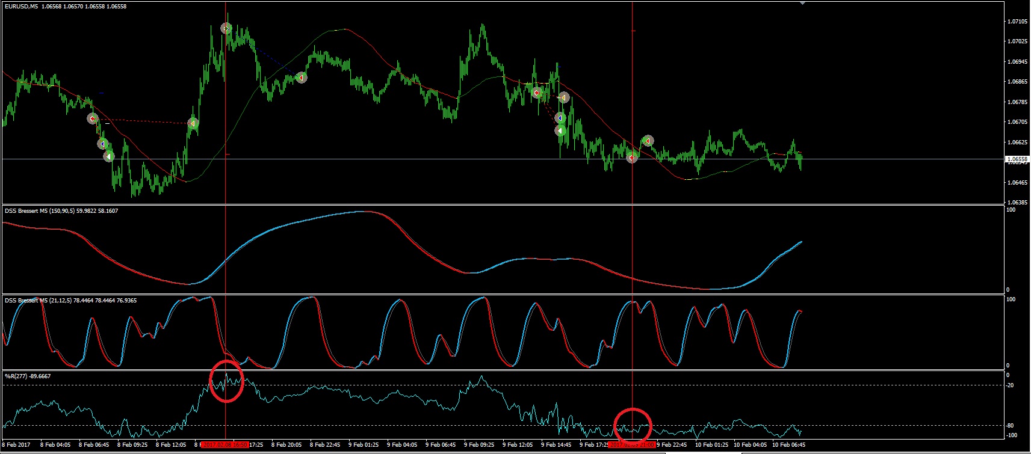Click red exit arrow right of 21:00 vertical line
The width and height of the screenshot is (1031, 454).
(648, 141)
